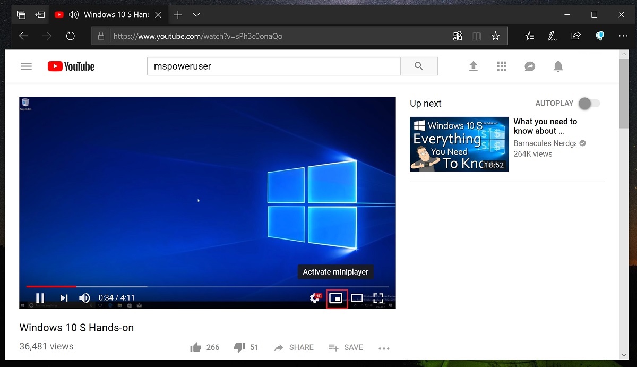Click the 36,481 views text

[46, 346]
